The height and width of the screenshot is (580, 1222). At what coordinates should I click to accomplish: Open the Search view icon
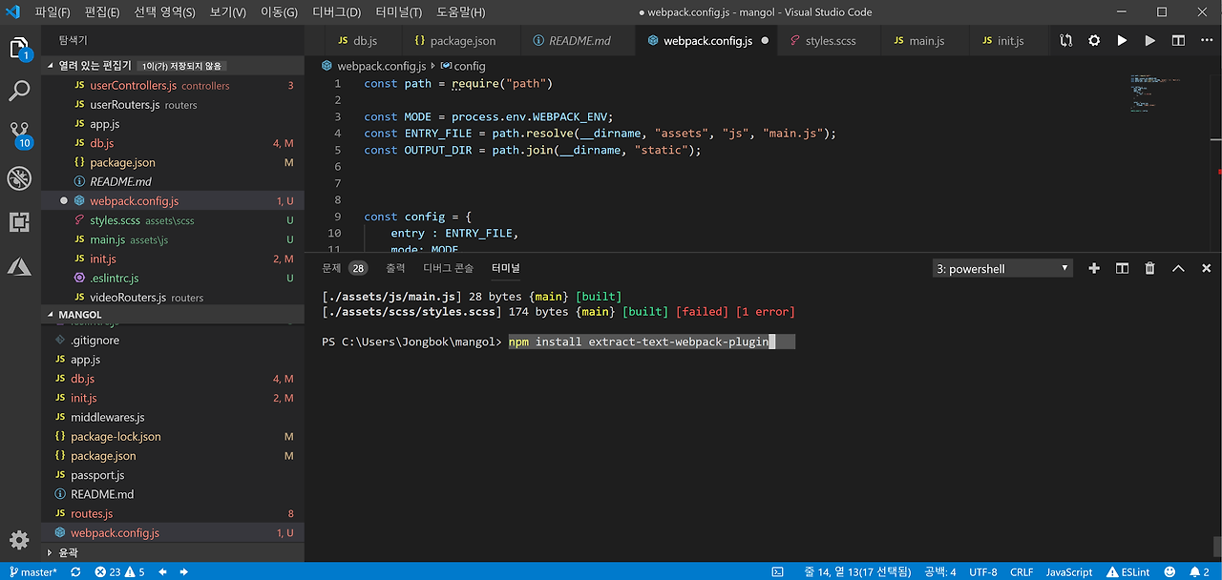click(19, 92)
